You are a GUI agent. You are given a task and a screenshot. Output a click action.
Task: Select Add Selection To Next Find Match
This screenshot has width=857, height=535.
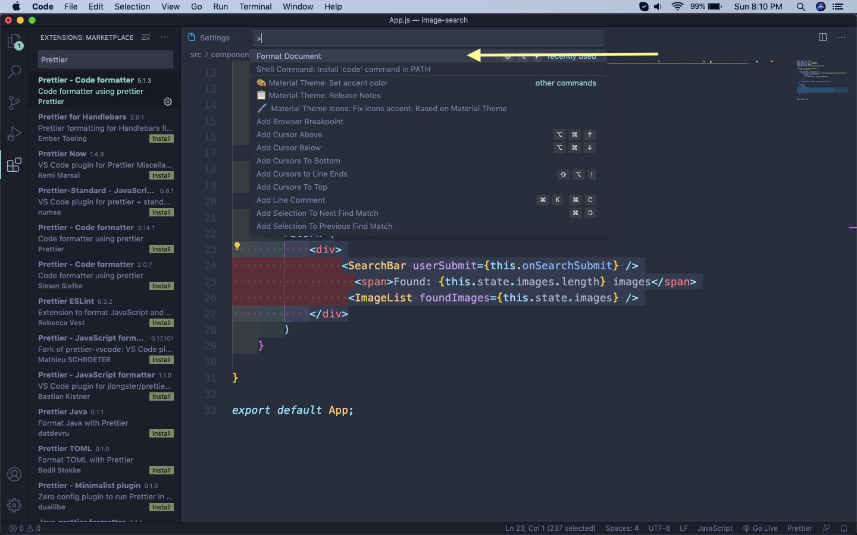tap(428, 213)
